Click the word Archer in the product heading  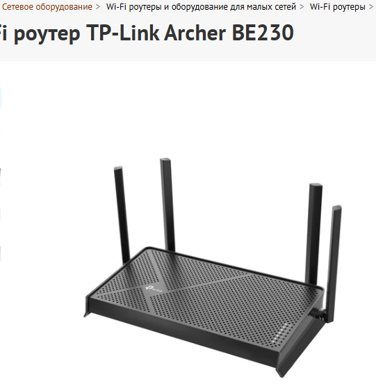[195, 33]
